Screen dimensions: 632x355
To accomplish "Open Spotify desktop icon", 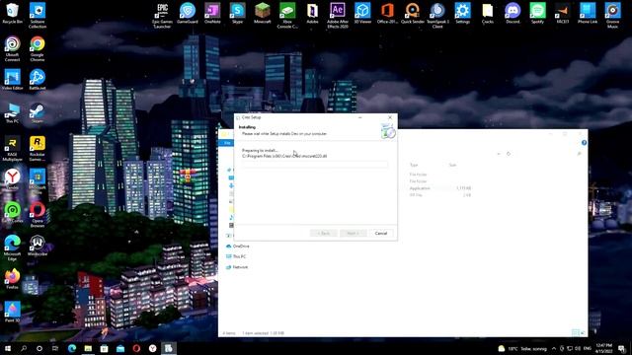I will click(537, 13).
